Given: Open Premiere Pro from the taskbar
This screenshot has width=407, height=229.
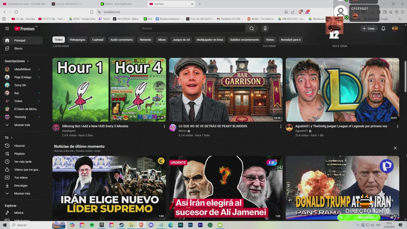Looking at the screenshot, I should [200, 225].
